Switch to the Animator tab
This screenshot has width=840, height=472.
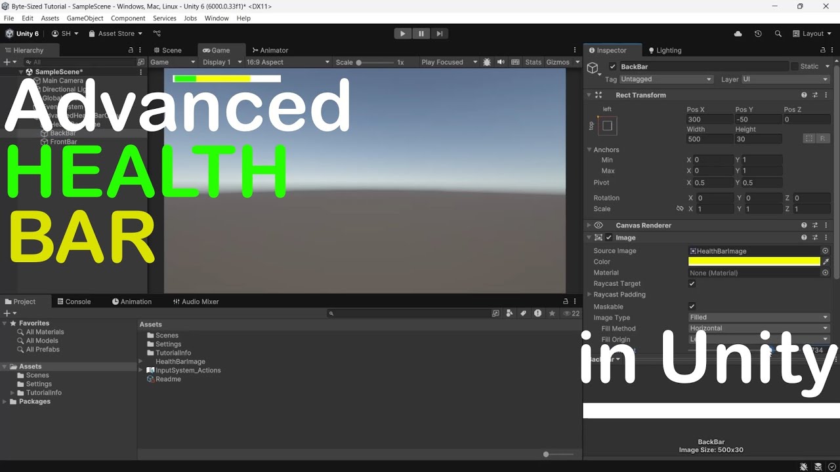point(270,50)
